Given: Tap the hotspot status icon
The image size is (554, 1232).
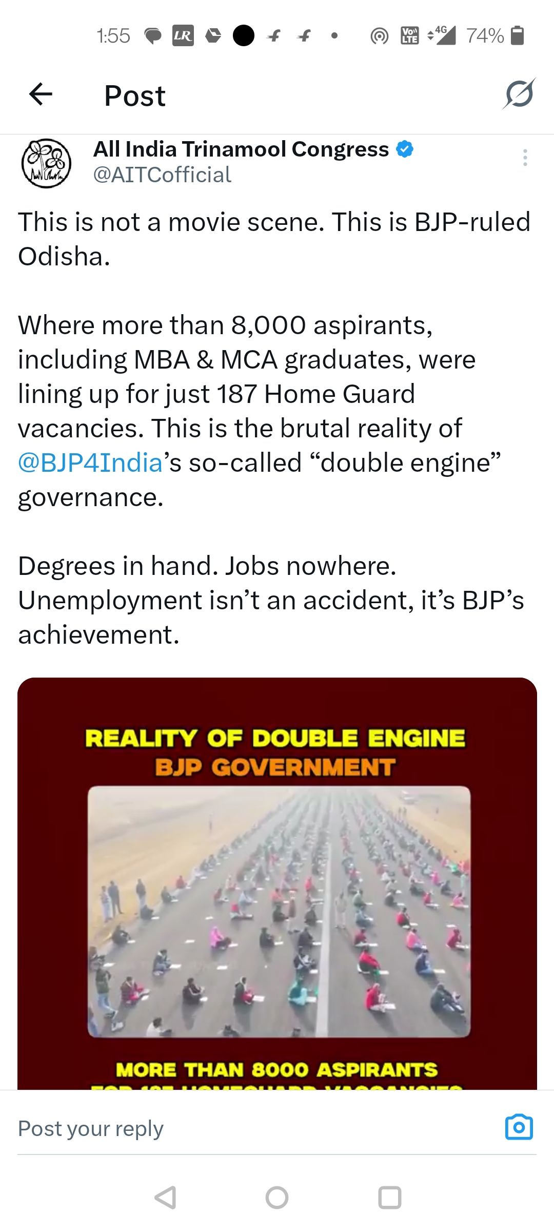Looking at the screenshot, I should coord(379,36).
